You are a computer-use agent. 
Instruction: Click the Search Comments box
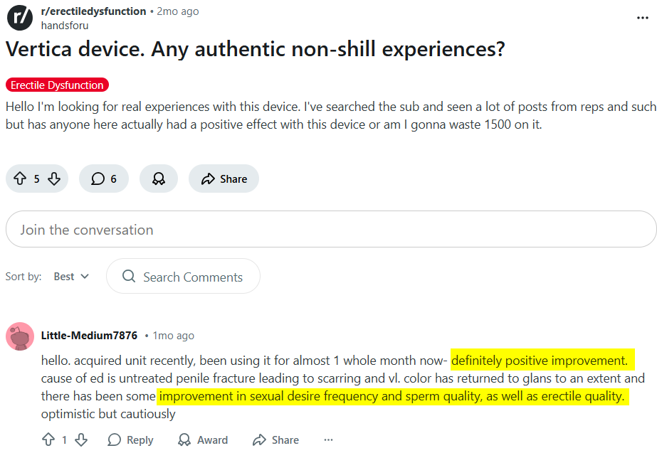(x=184, y=277)
